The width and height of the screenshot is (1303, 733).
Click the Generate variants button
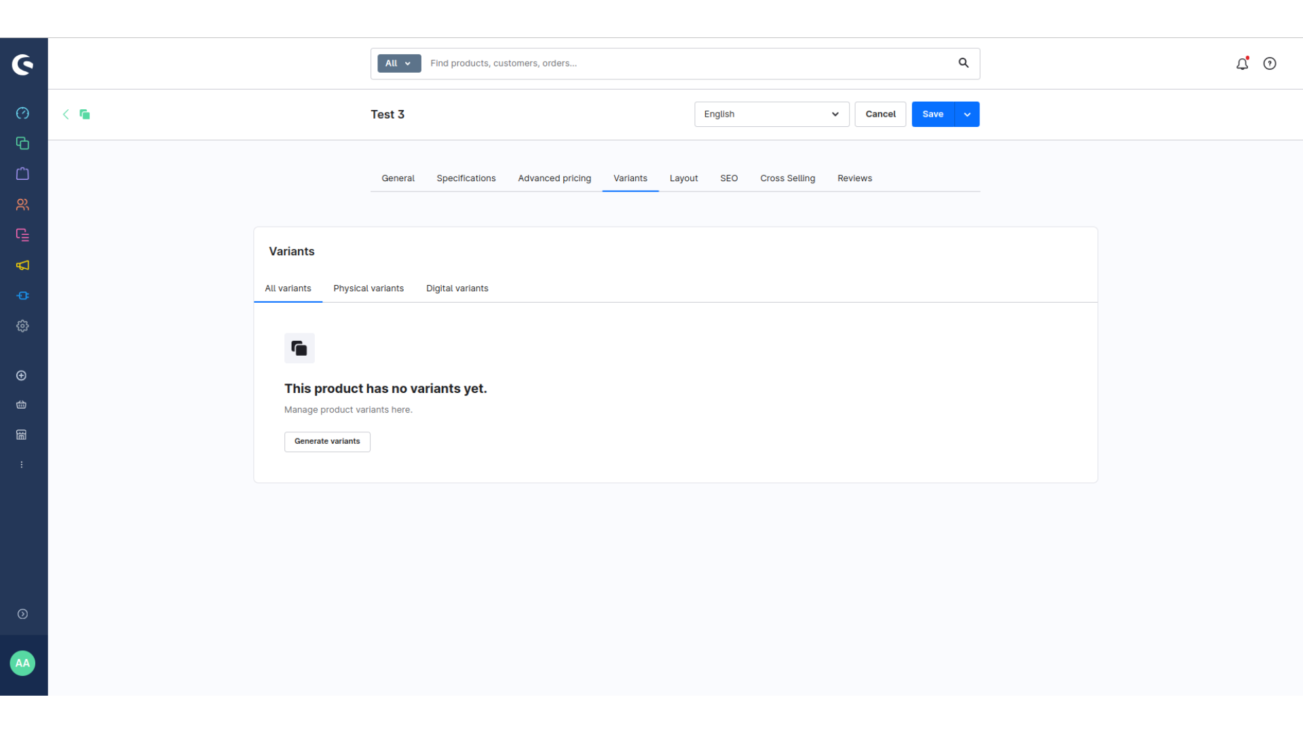pos(327,442)
